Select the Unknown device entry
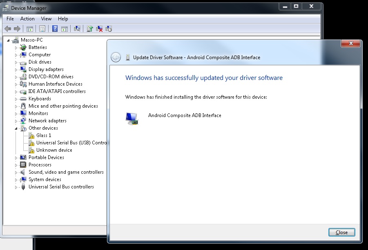 point(54,150)
